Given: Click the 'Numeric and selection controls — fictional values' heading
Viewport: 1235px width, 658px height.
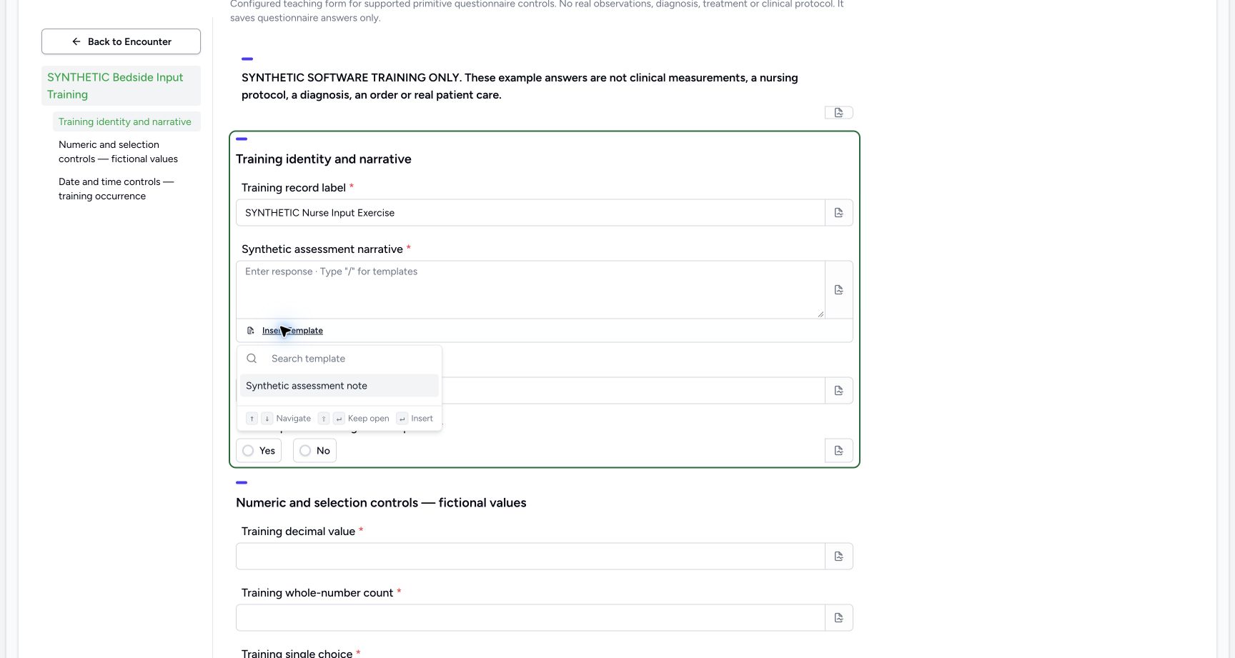Looking at the screenshot, I should point(381,503).
